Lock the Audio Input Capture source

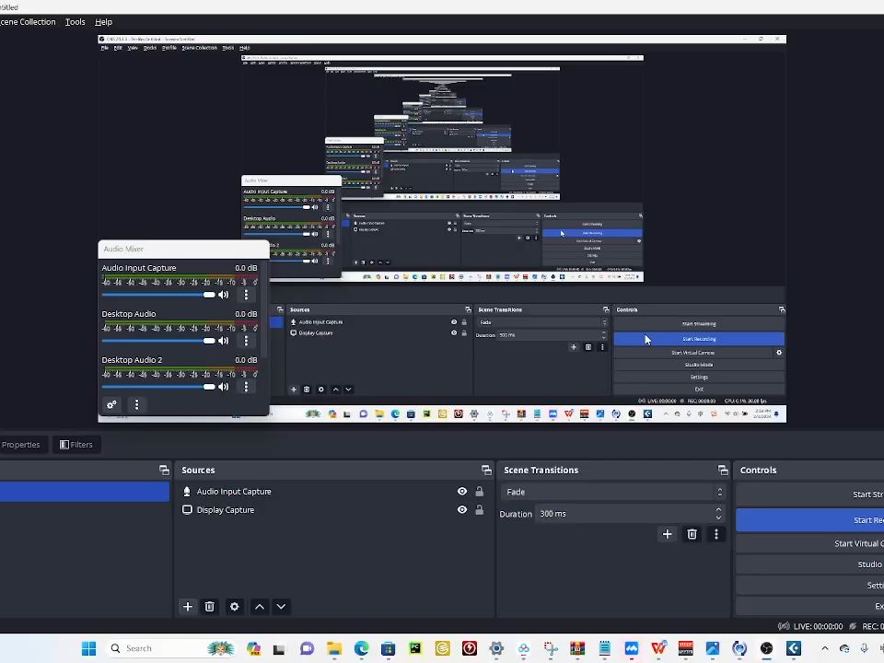point(479,492)
